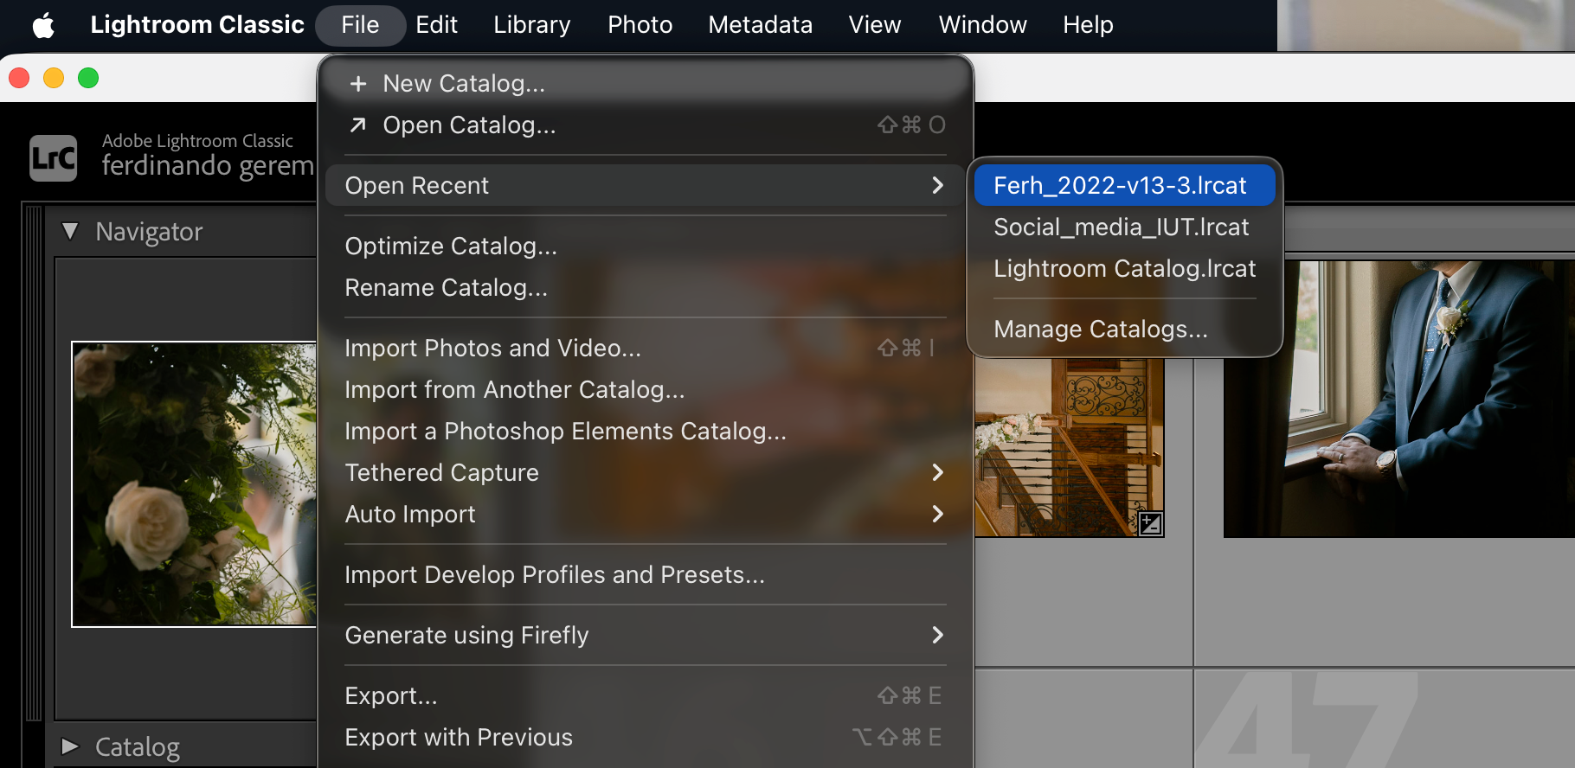Choose Import Photos and Video
Screen dimensions: 1575x768
(646, 349)
